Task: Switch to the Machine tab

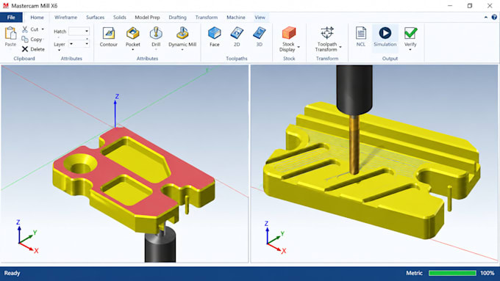Action: point(236,17)
